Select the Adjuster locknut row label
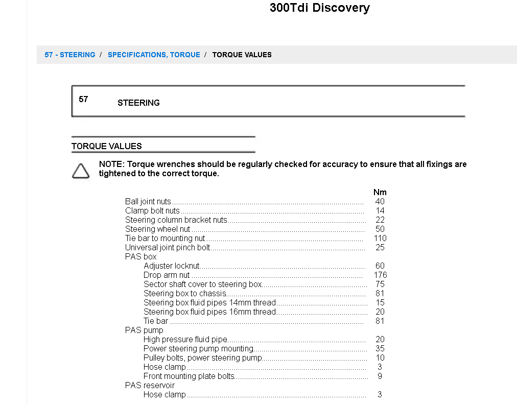Viewport: 517px width, 405px height. [x=172, y=266]
